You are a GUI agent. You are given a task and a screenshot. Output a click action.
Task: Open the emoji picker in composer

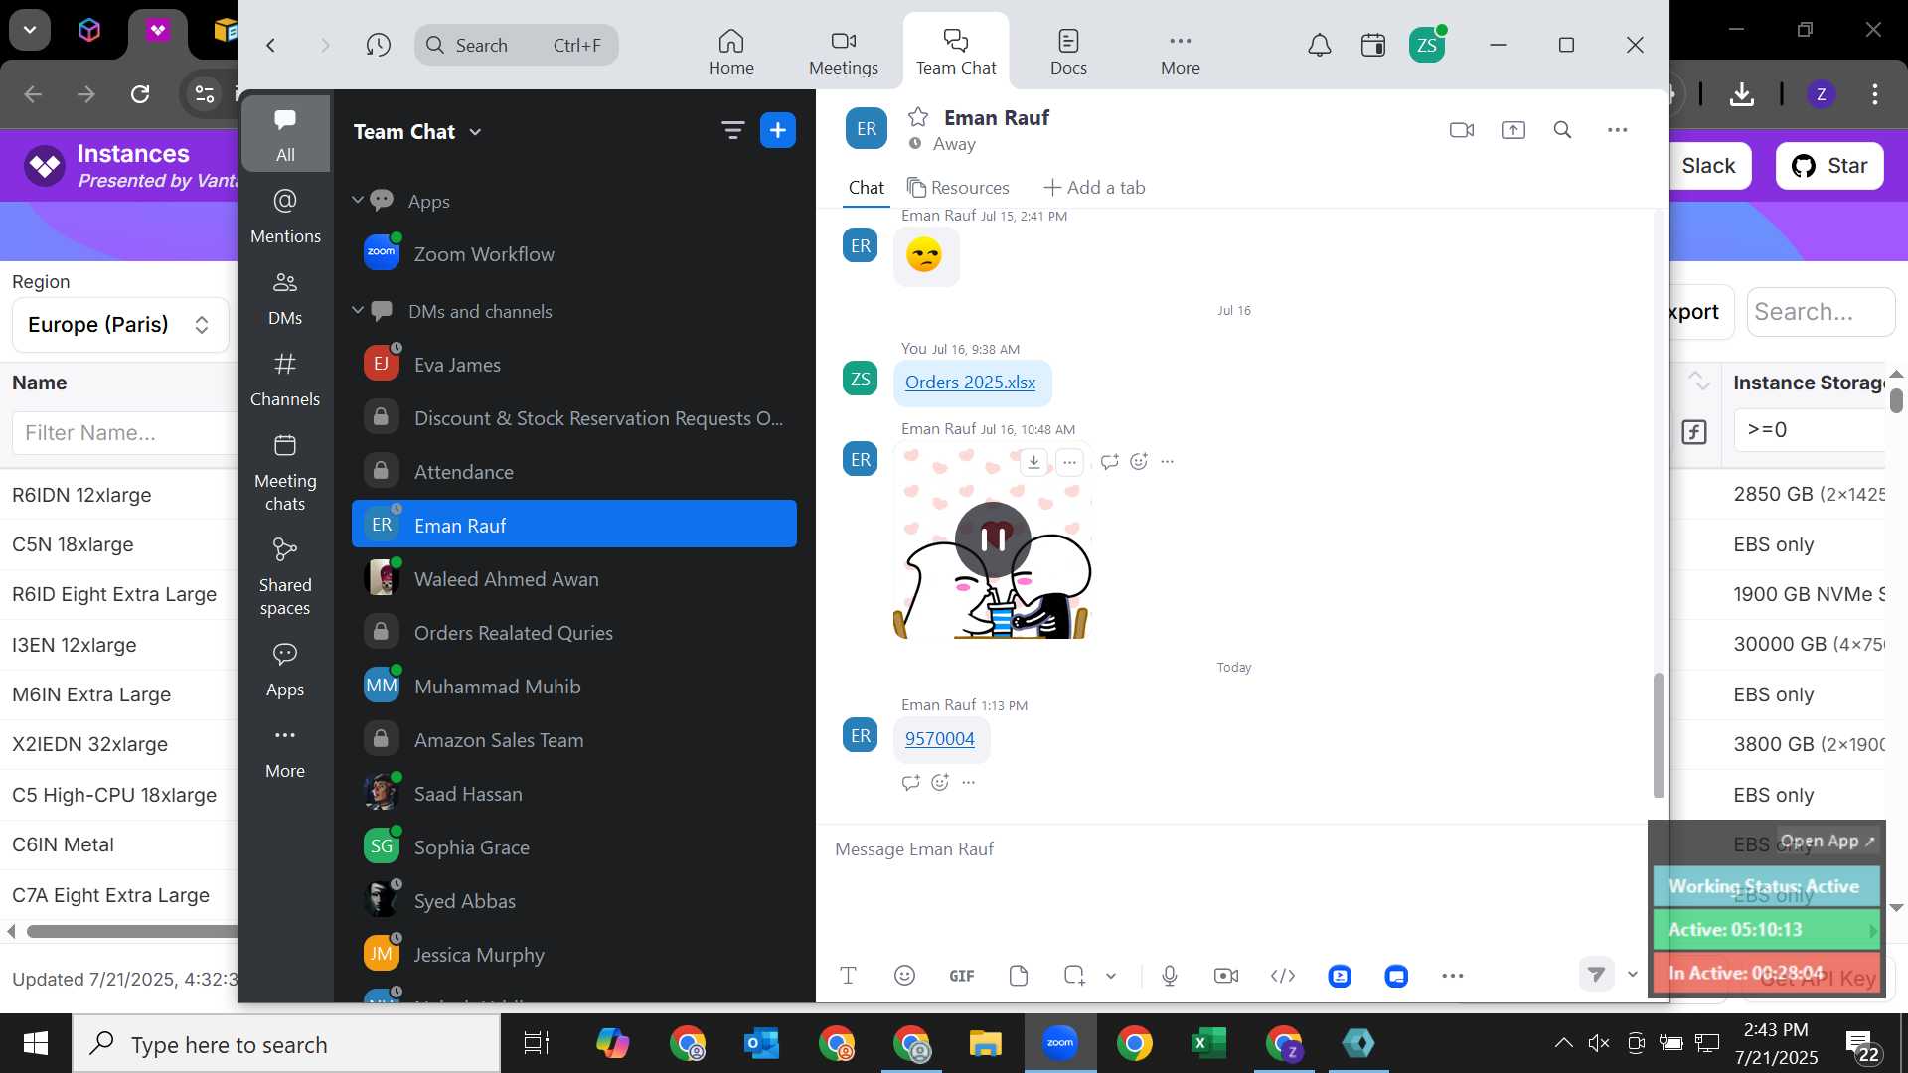tap(904, 976)
